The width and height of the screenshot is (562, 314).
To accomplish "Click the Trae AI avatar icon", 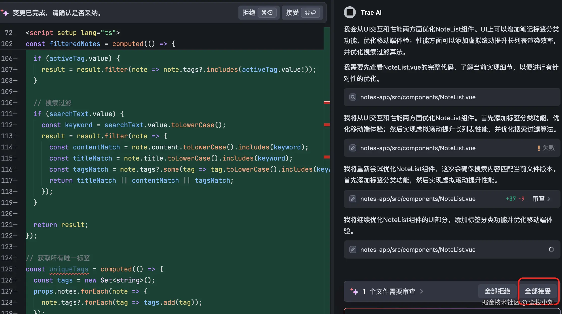I will pyautogui.click(x=350, y=12).
